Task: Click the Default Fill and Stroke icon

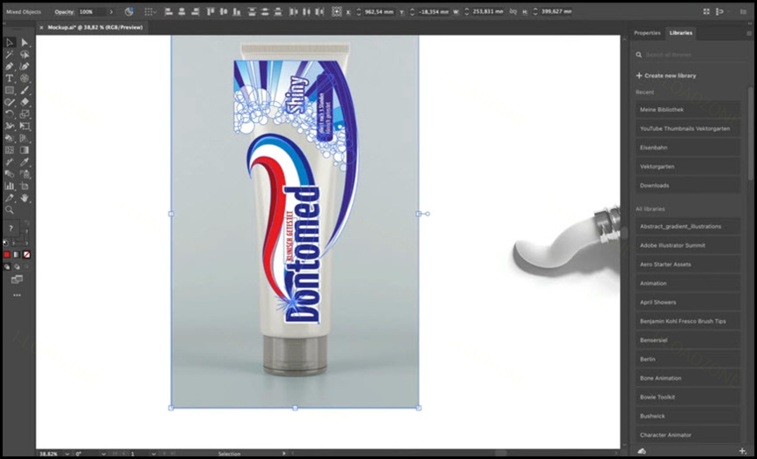Action: 6,243
